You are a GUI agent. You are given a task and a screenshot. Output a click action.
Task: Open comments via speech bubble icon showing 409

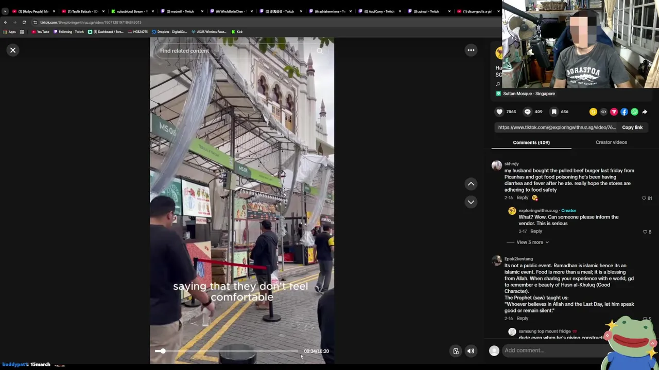pos(527,112)
